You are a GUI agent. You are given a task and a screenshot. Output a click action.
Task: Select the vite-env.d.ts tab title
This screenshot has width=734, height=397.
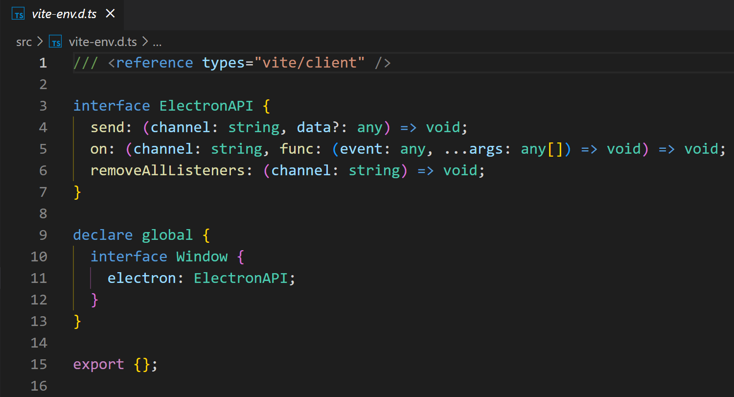[x=64, y=14]
